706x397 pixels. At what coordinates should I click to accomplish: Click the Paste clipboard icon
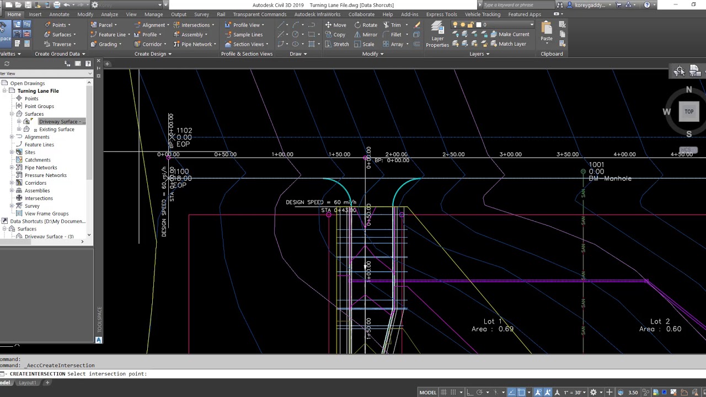(x=547, y=31)
